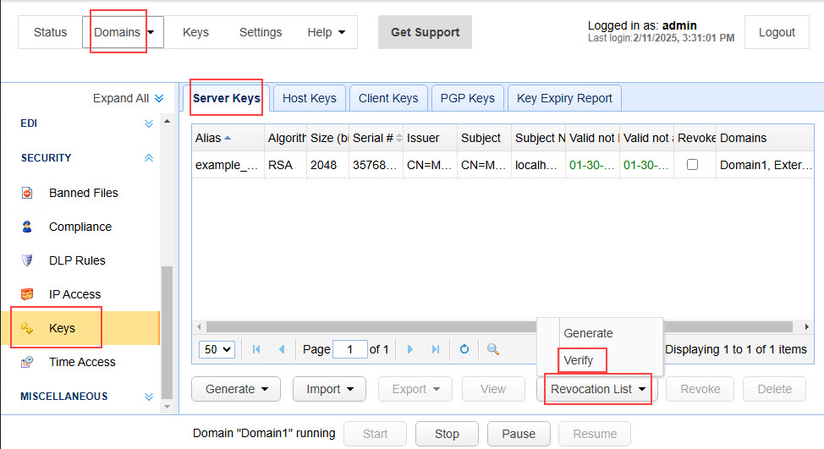Go to next page arrow icon
824x449 pixels.
pos(410,349)
